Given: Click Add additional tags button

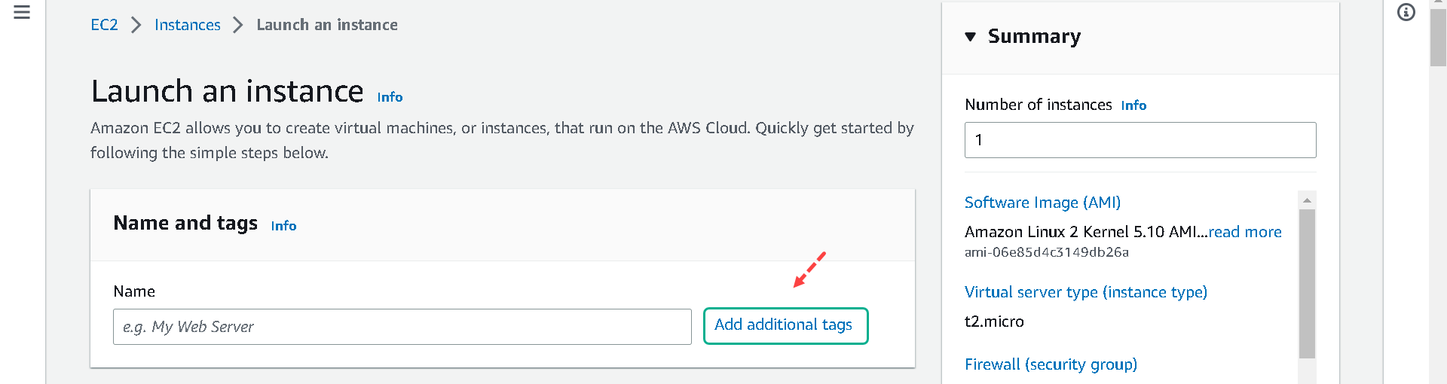Looking at the screenshot, I should [x=785, y=325].
